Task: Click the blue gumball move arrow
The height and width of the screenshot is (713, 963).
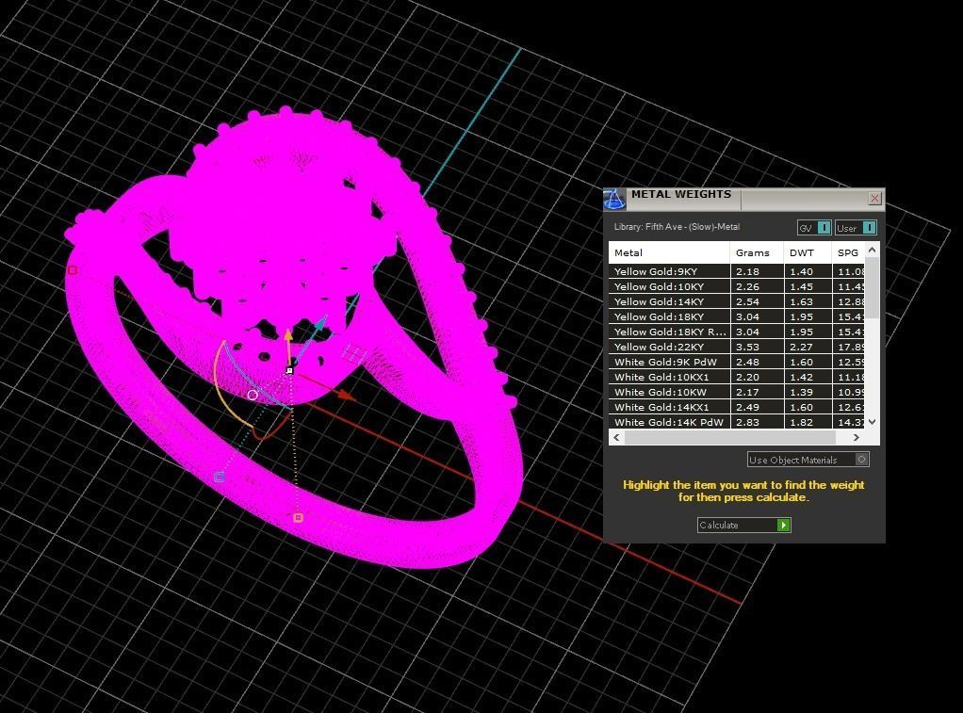Action: click(320, 323)
